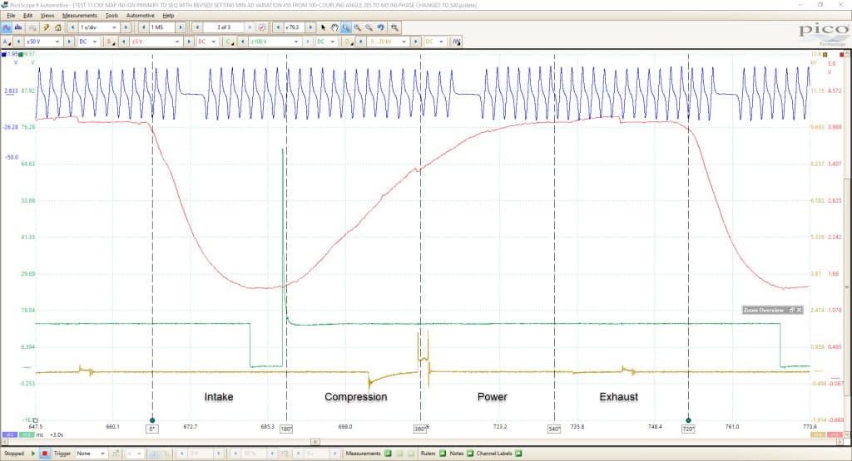Click the Home display icon
The height and width of the screenshot is (461, 852).
(x=57, y=27)
